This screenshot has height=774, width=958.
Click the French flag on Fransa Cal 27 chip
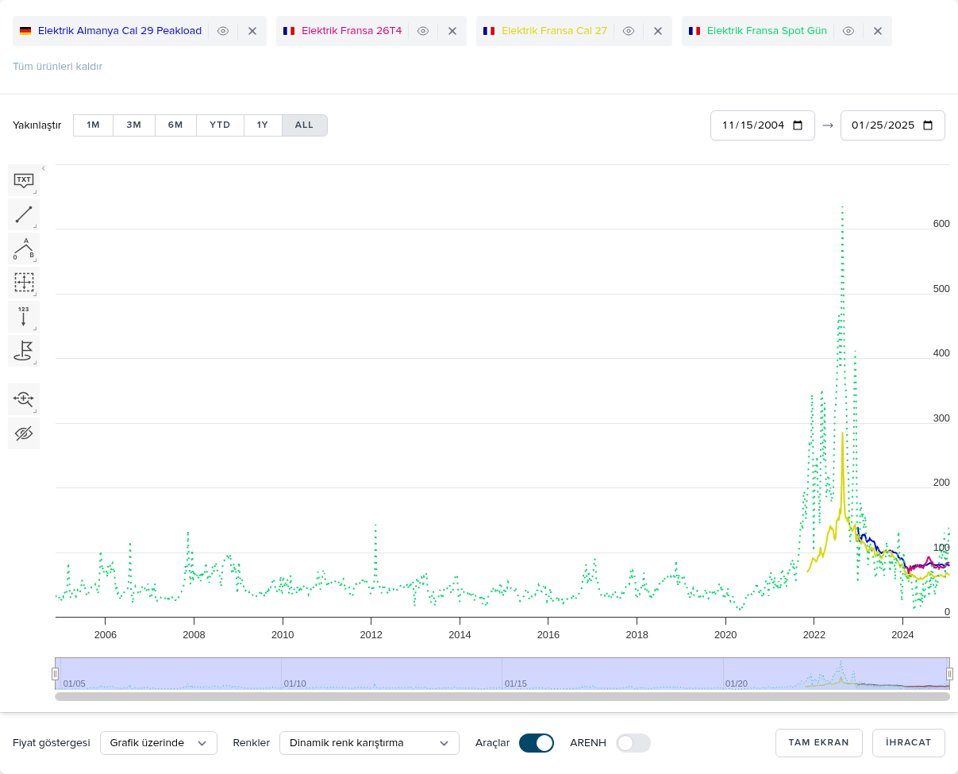[x=489, y=31]
